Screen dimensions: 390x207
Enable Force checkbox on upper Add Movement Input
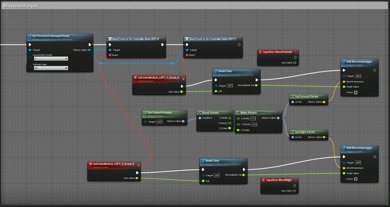tap(356, 93)
